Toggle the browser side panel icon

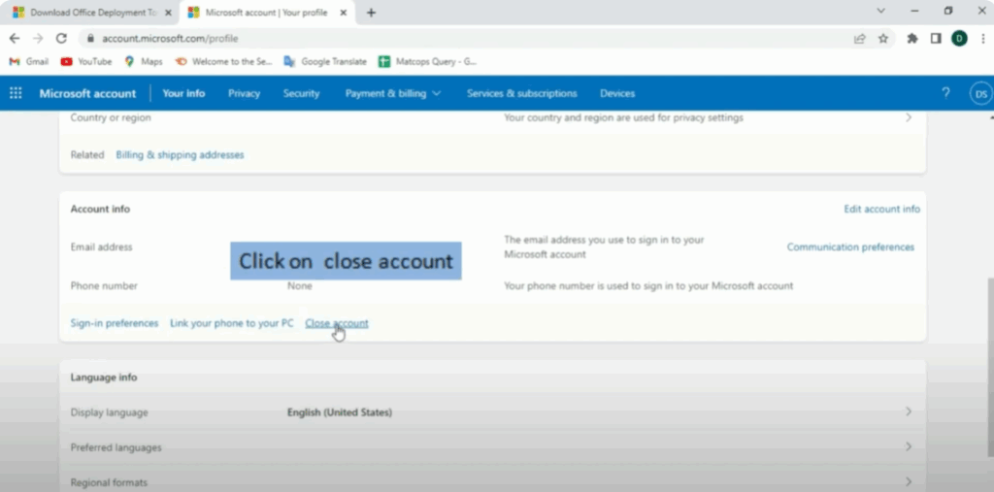[936, 38]
